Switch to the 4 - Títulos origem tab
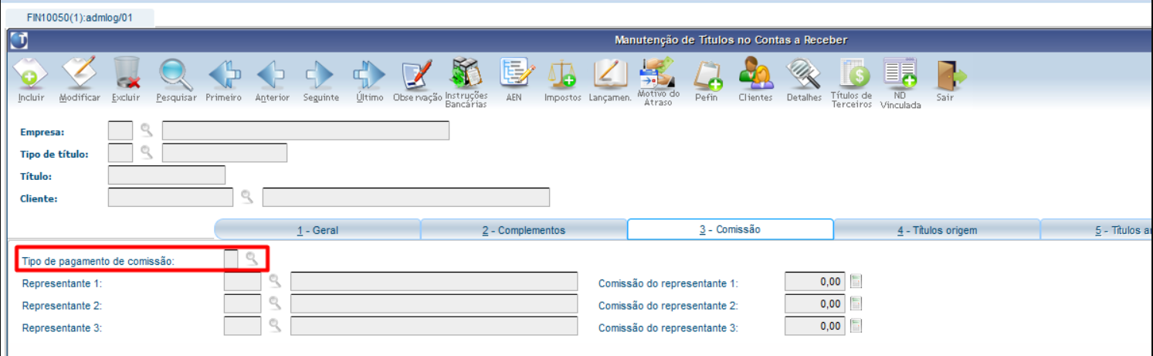The width and height of the screenshot is (1153, 356). (937, 230)
